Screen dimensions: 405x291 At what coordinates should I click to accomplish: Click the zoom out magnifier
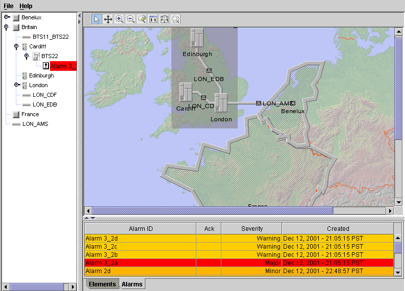[x=131, y=19]
